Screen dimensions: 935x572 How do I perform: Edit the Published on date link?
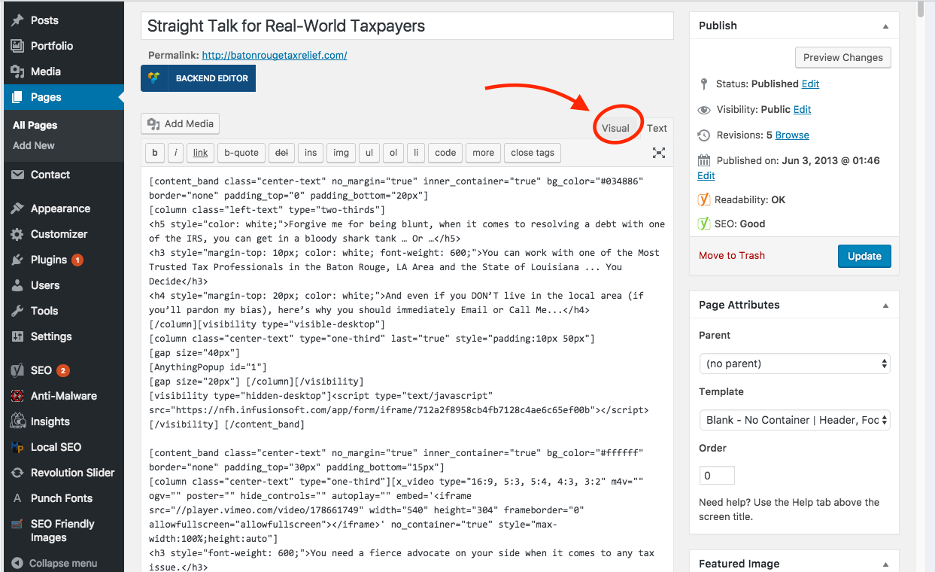tap(706, 175)
